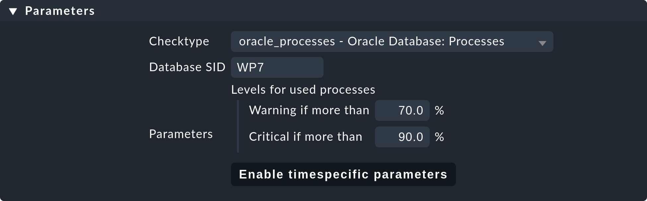Click the Critical percentage input box

click(402, 137)
